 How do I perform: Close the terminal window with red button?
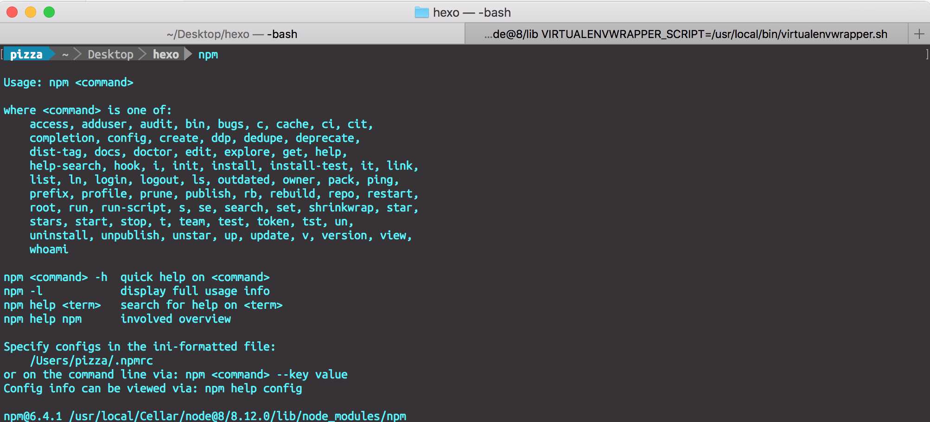pos(12,12)
